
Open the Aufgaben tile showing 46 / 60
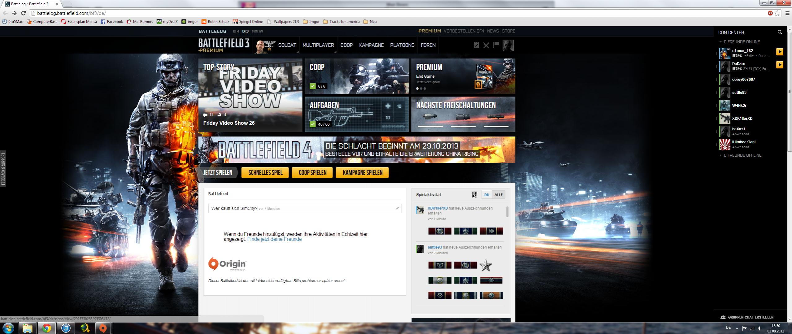click(x=357, y=114)
